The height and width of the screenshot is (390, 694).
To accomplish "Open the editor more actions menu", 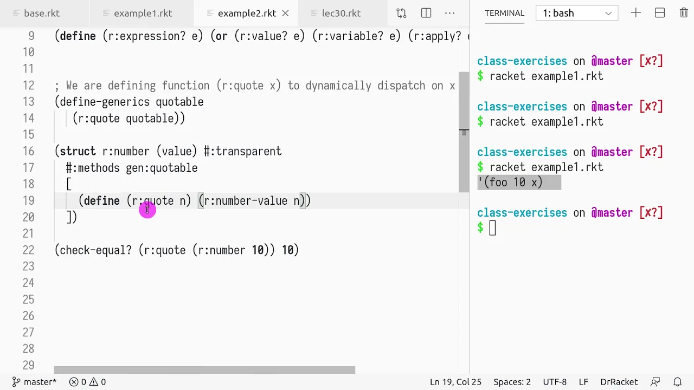I will pos(450,13).
